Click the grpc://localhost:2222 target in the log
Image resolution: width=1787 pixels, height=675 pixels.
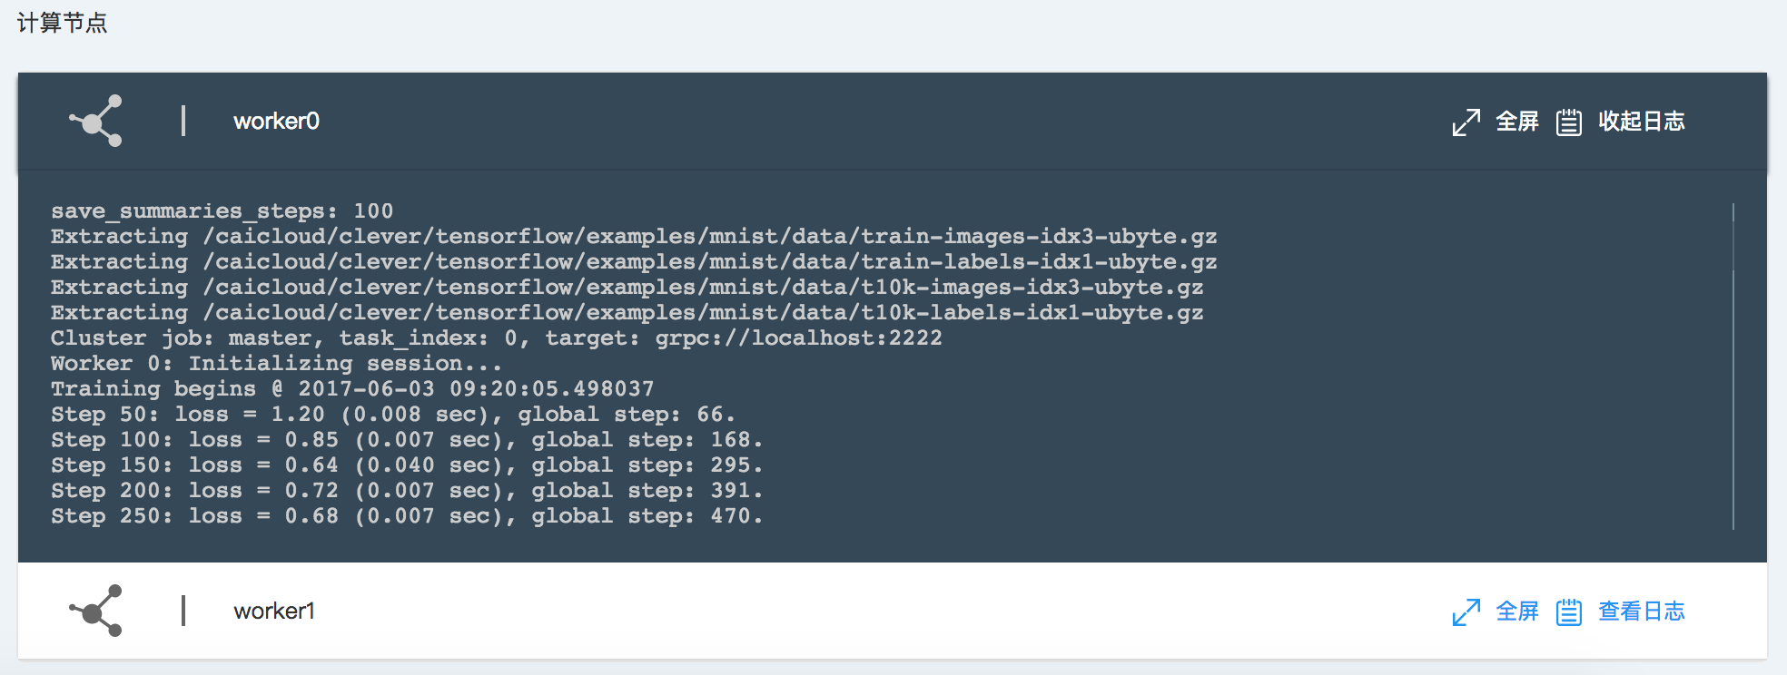tap(798, 338)
